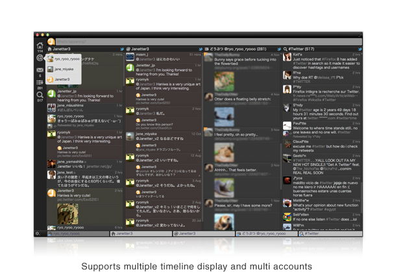Click jane_miyake avatar in mentions column
396x272 pixels.
pyautogui.click(x=130, y=136)
